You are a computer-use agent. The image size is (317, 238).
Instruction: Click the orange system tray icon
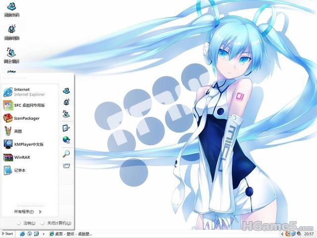click(288, 234)
